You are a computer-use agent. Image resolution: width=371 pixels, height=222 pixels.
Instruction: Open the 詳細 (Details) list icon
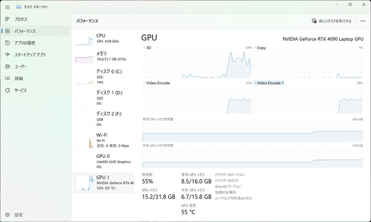click(x=7, y=78)
